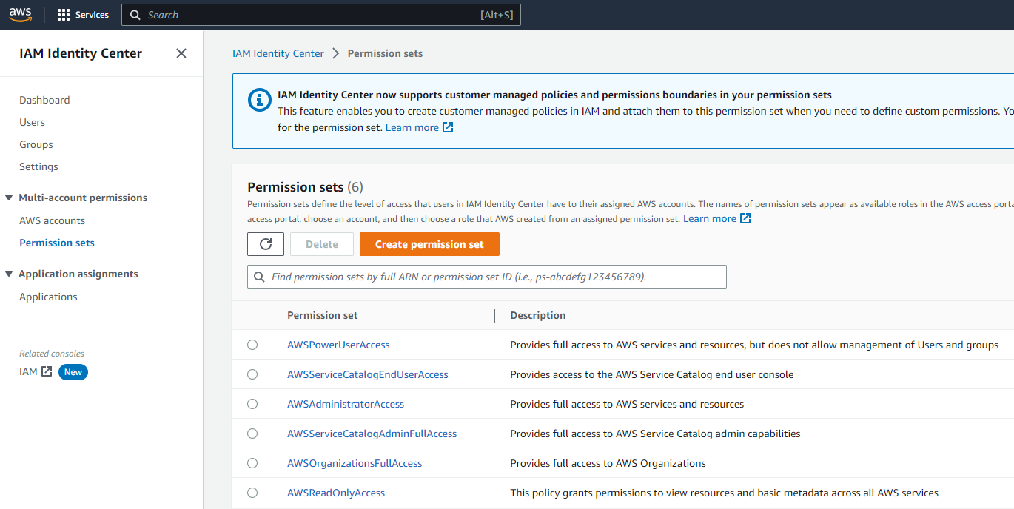Open Groups in the side navigation
This screenshot has height=509, width=1014.
tap(36, 144)
